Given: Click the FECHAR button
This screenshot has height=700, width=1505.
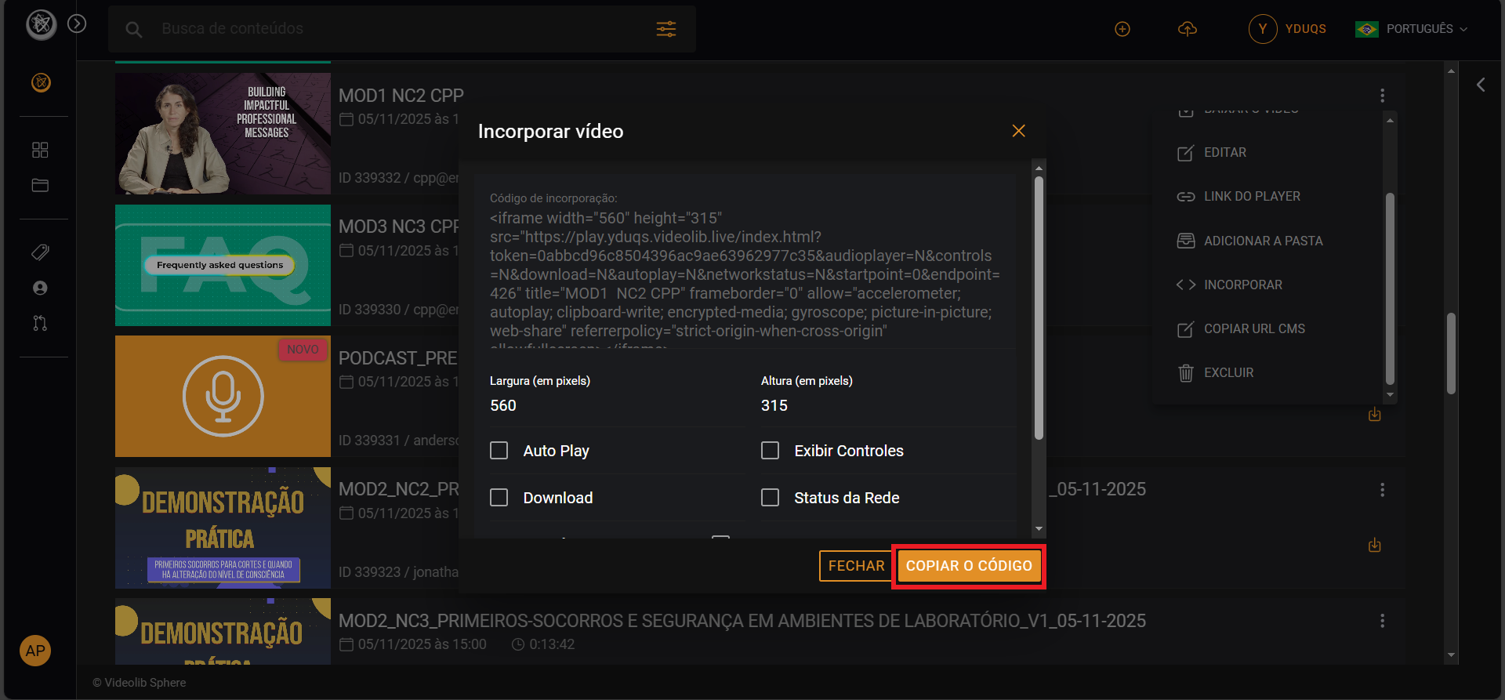Looking at the screenshot, I should [856, 566].
